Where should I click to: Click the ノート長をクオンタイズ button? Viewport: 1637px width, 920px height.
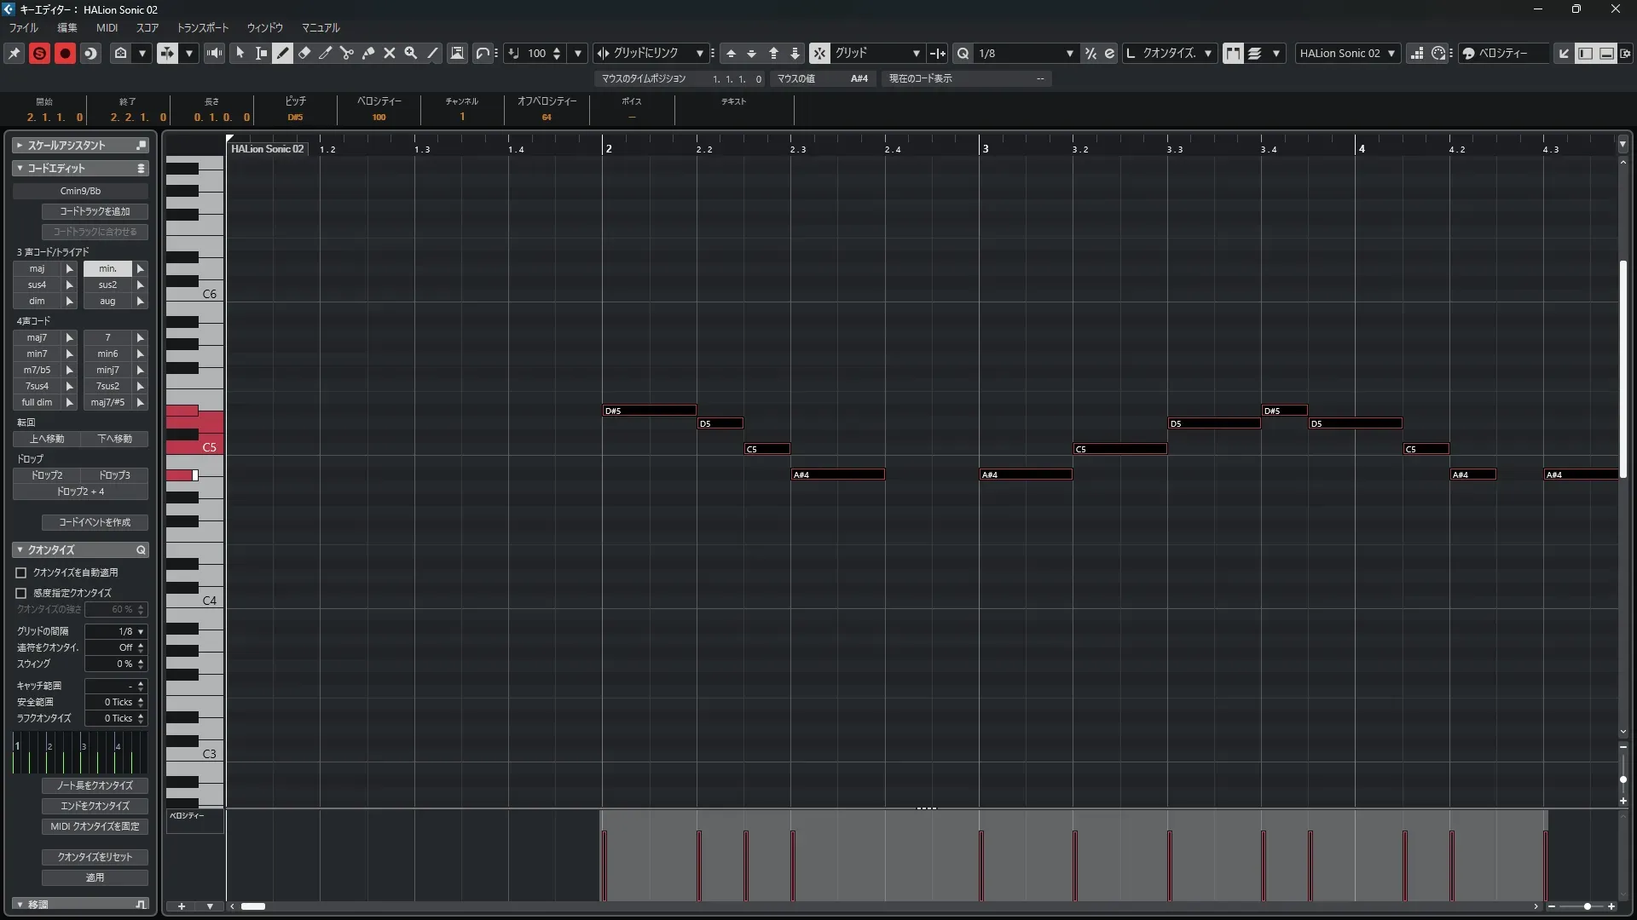tap(95, 785)
